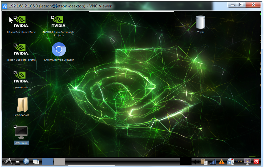Open the LXDE start menu
Image resolution: width=264 pixels, height=168 pixels.
(8, 162)
